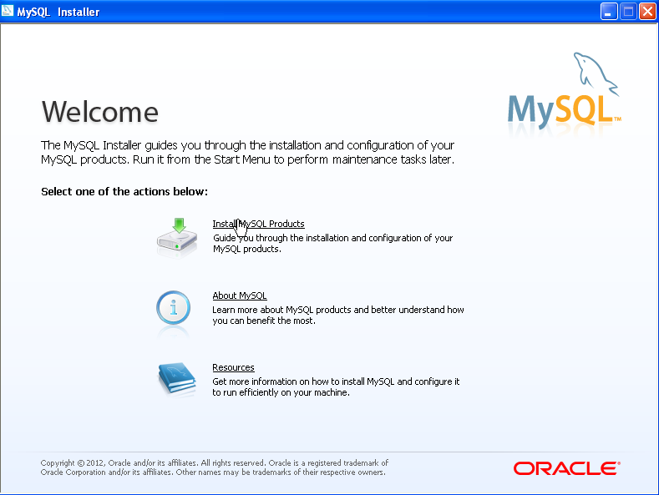Click the Oracle copyright notice text

(x=215, y=467)
